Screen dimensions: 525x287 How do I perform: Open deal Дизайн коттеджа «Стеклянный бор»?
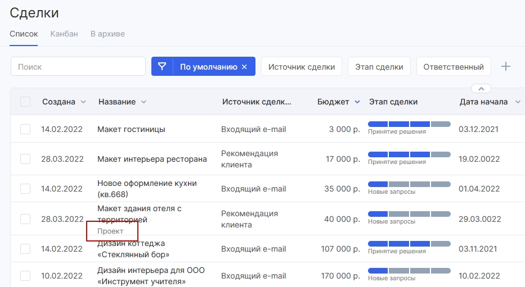pos(133,249)
